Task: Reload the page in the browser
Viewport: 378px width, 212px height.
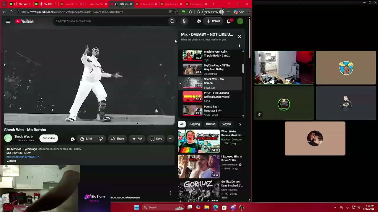Action: coord(11,12)
